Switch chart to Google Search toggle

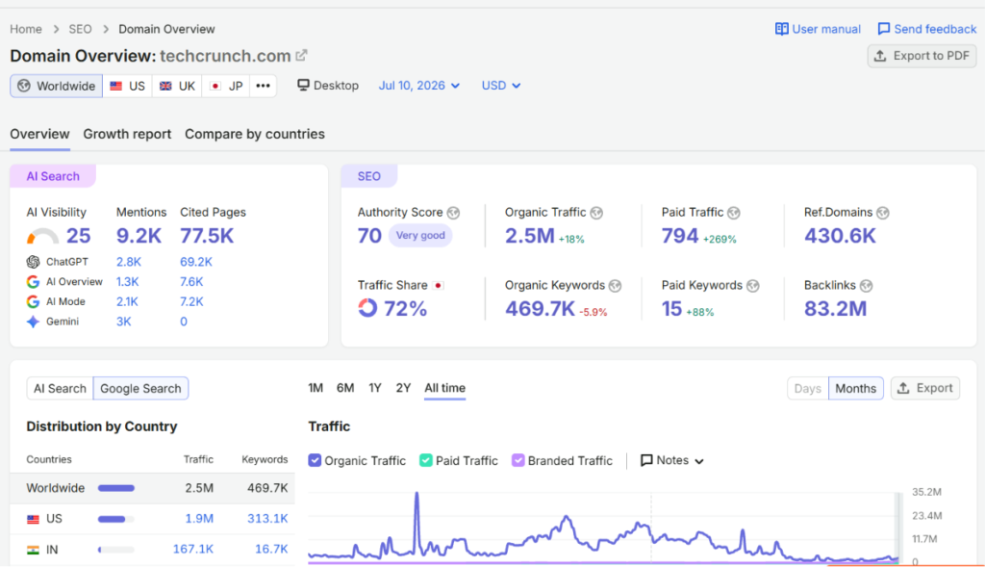tap(140, 389)
